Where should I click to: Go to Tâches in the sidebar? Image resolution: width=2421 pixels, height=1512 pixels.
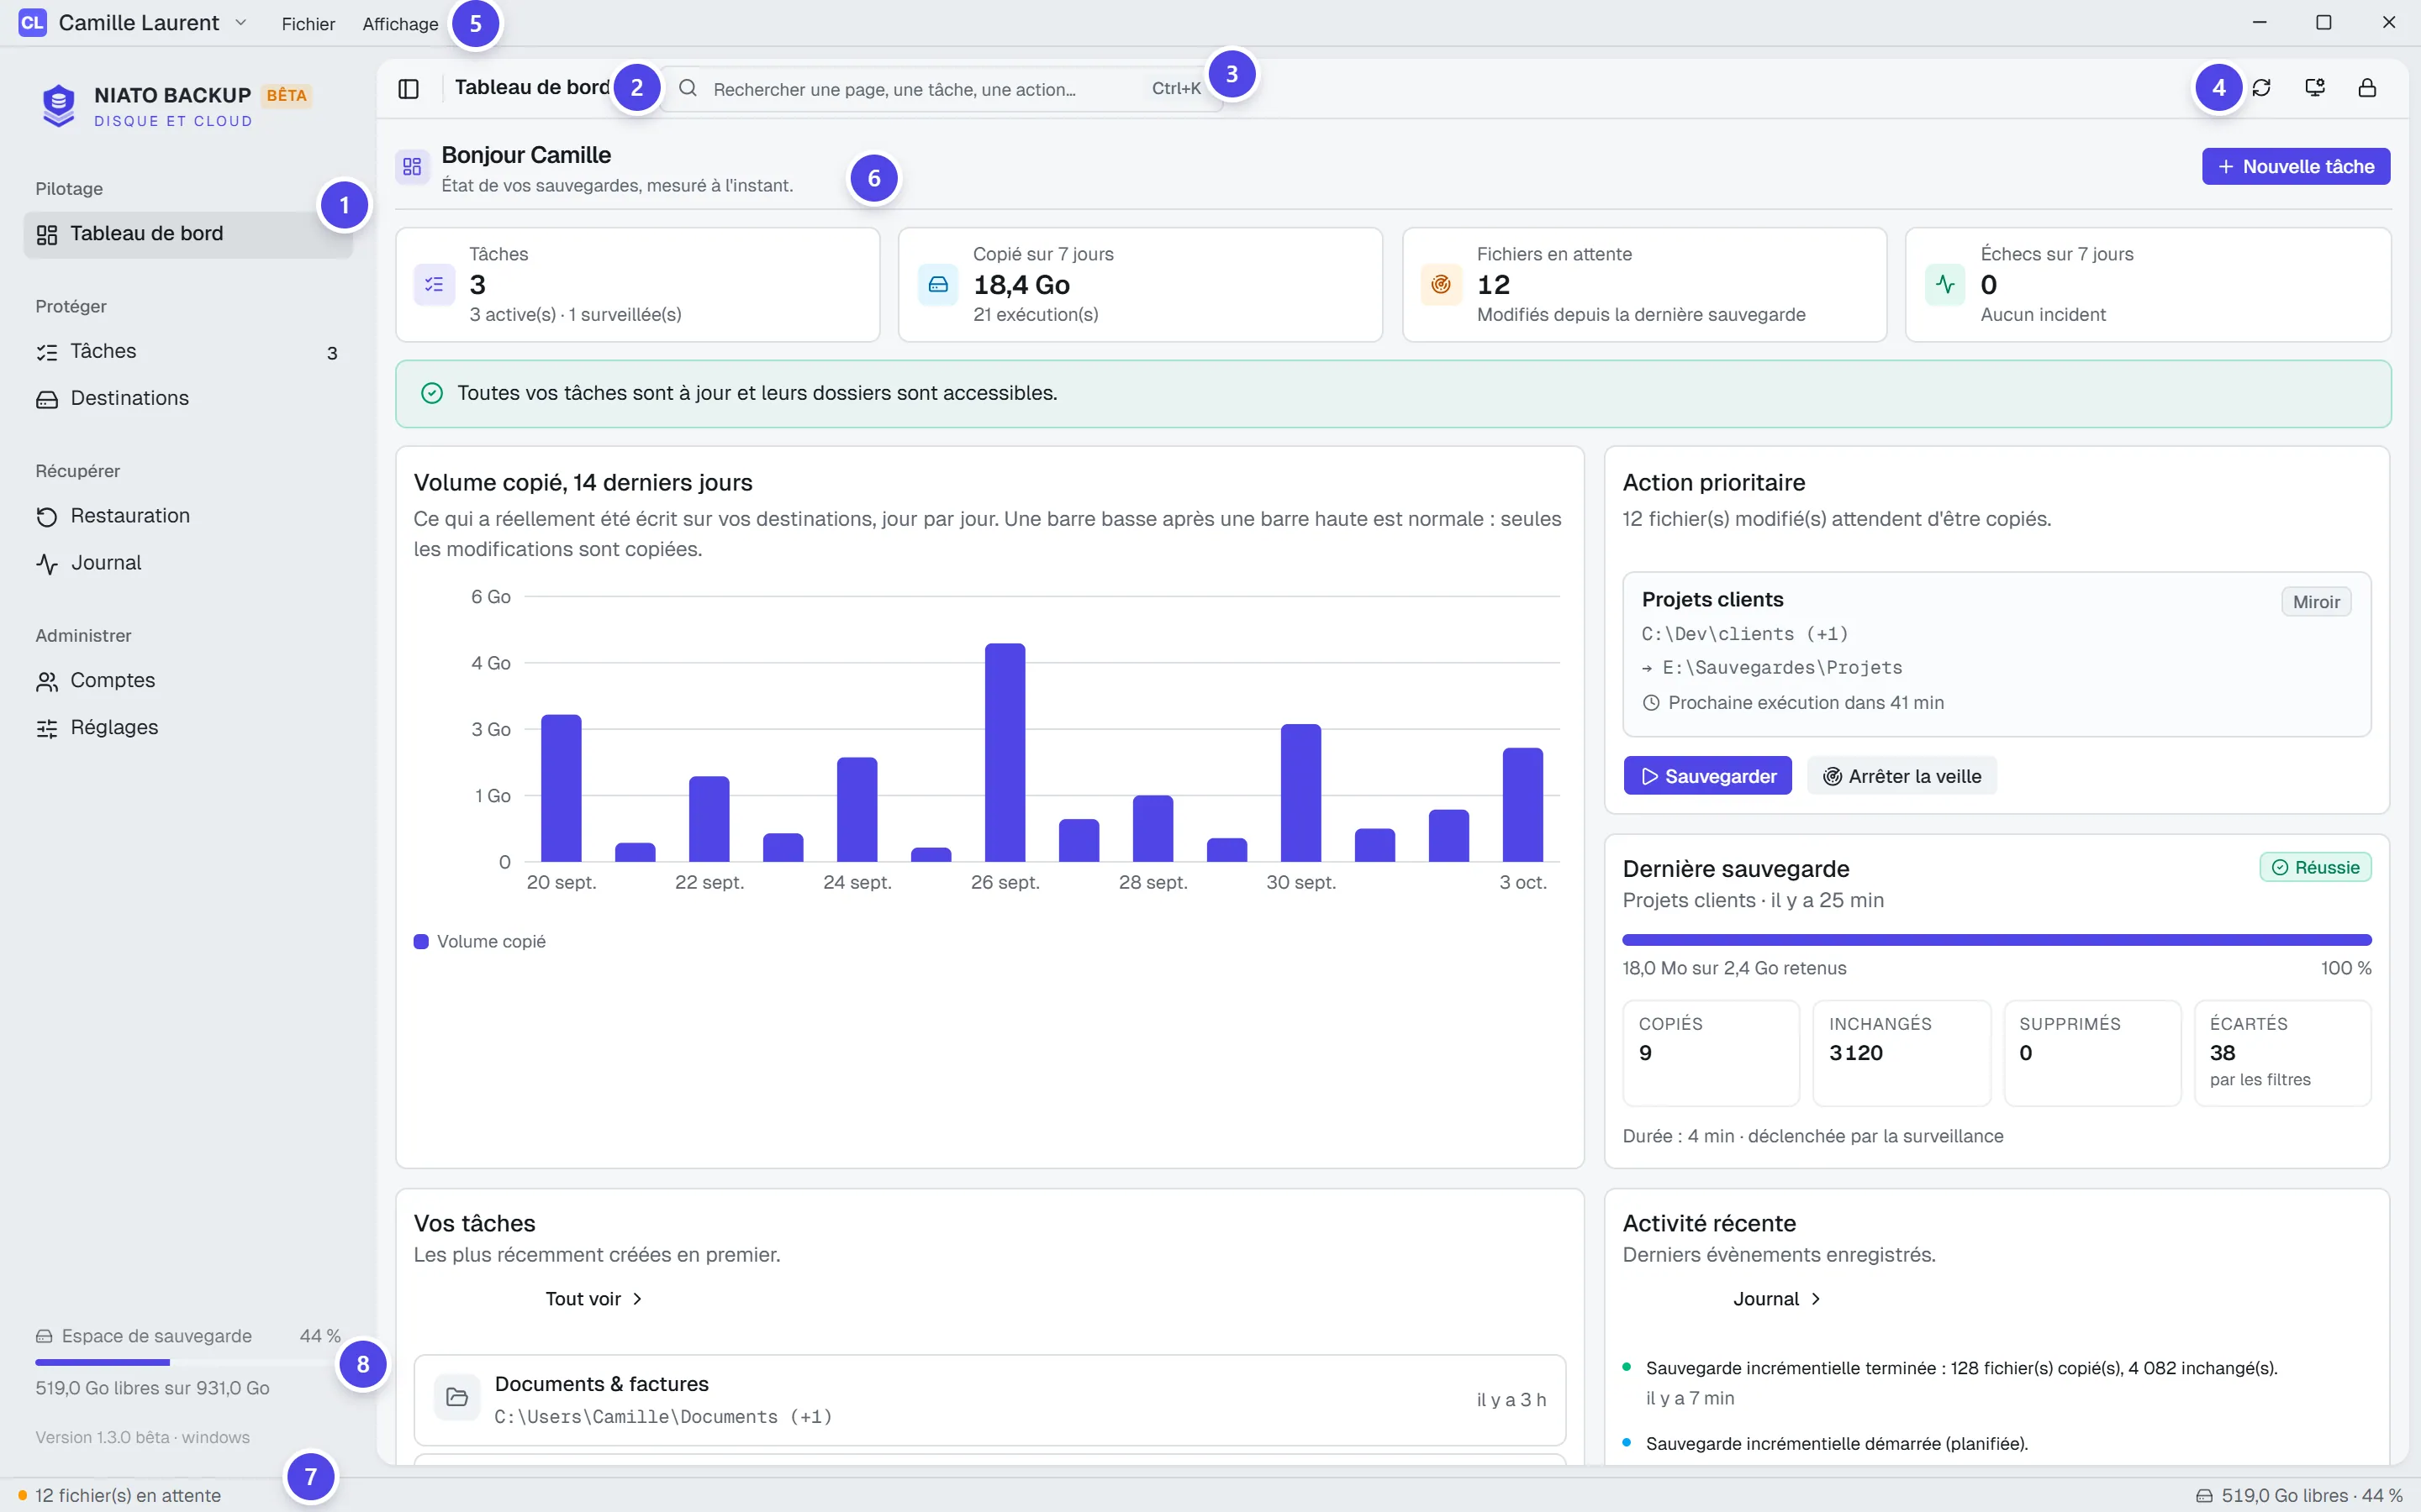pos(188,352)
